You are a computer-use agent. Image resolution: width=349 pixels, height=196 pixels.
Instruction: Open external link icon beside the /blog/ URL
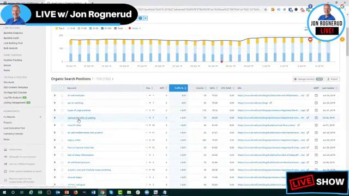pos(271,103)
